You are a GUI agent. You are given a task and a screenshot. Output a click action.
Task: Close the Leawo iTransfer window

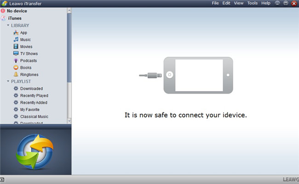point(294,3)
